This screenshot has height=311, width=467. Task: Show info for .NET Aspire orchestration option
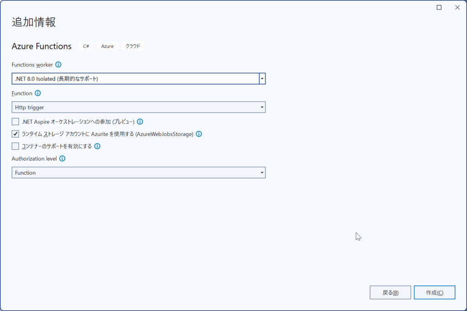(140, 122)
